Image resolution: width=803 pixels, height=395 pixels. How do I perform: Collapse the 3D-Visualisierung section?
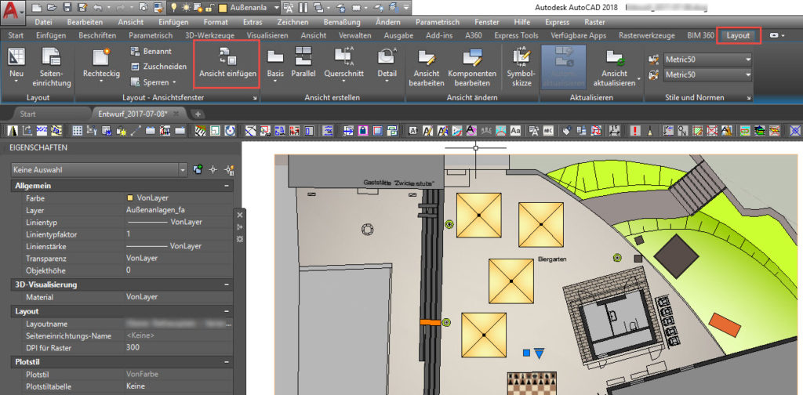[227, 284]
